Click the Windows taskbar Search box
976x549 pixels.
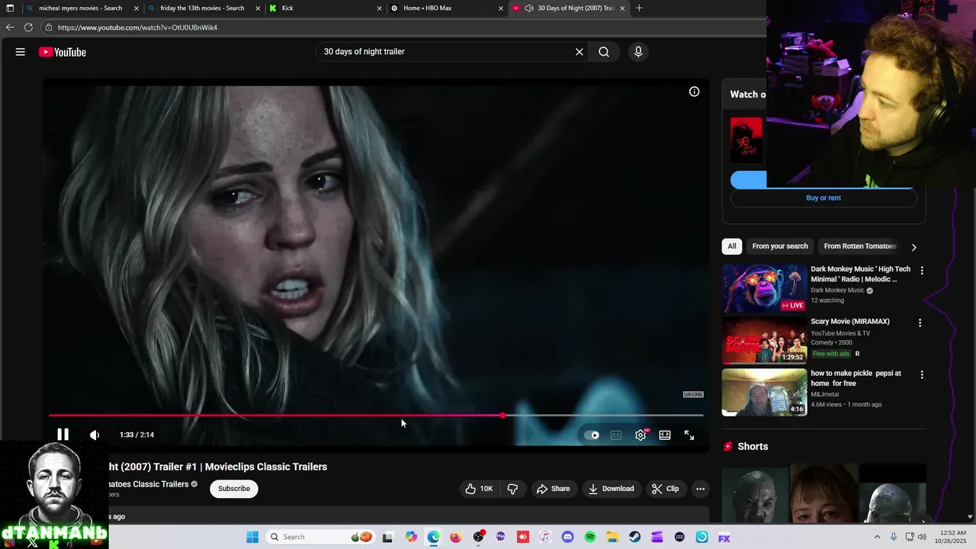point(322,537)
